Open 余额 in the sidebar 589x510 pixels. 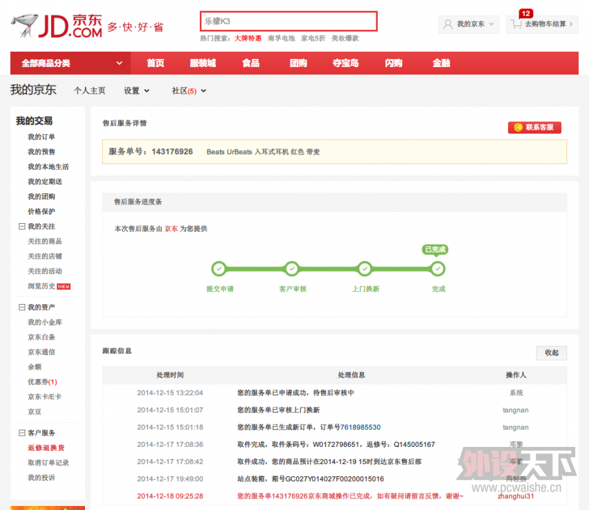[x=35, y=367]
